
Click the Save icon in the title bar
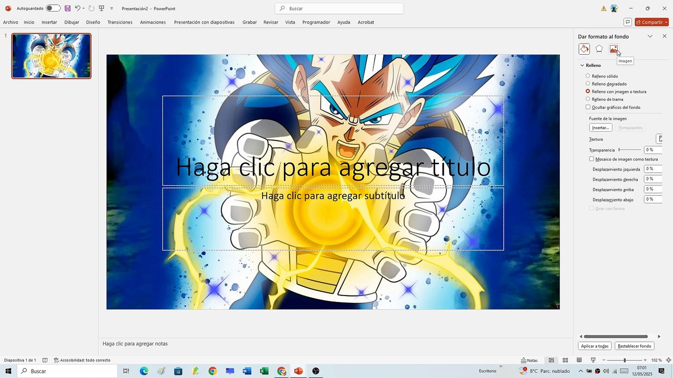point(67,8)
